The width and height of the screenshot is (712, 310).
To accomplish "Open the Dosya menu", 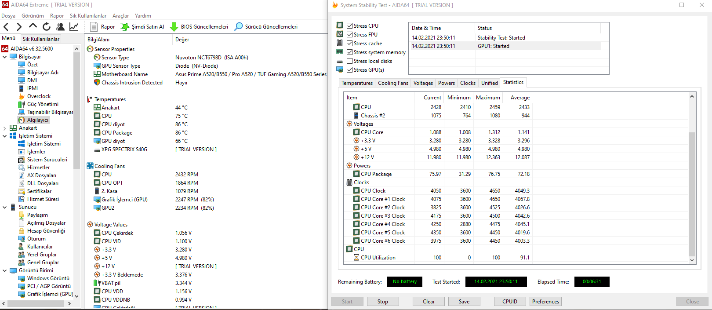I will (8, 15).
